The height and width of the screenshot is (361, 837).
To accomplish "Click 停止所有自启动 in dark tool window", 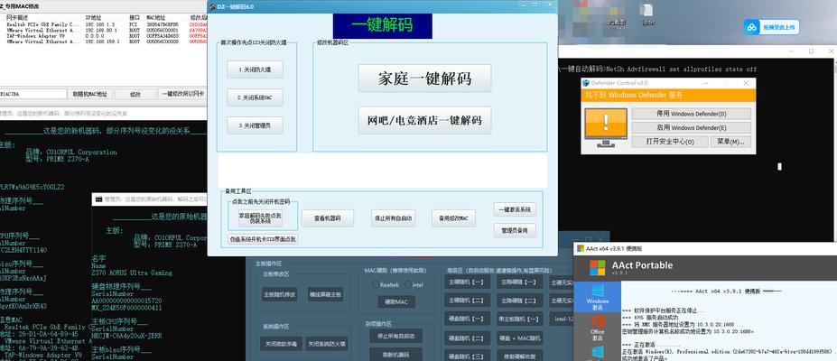I will coord(395,336).
